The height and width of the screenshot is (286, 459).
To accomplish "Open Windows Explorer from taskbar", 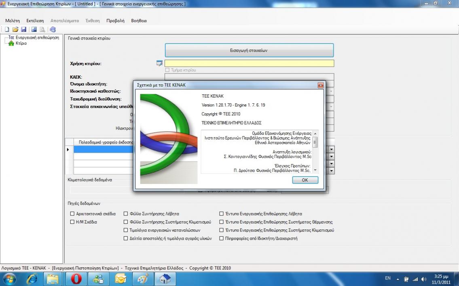I will coord(53,279).
